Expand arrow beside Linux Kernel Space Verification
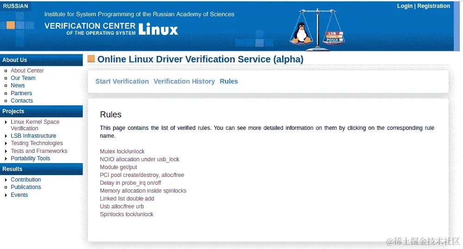This screenshot has height=249, width=463. point(6,122)
